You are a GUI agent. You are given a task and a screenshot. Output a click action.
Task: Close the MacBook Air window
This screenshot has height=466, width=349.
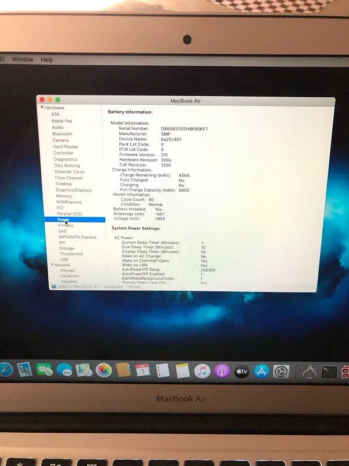tap(42, 100)
